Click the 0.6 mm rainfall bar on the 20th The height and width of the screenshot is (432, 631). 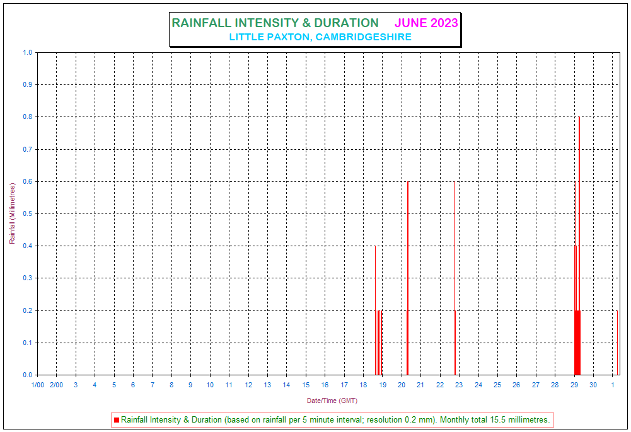408,278
